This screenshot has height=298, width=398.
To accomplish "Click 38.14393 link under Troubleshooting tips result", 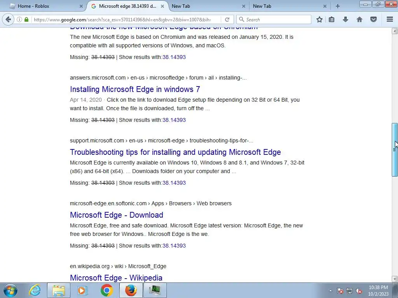I will (174, 183).
